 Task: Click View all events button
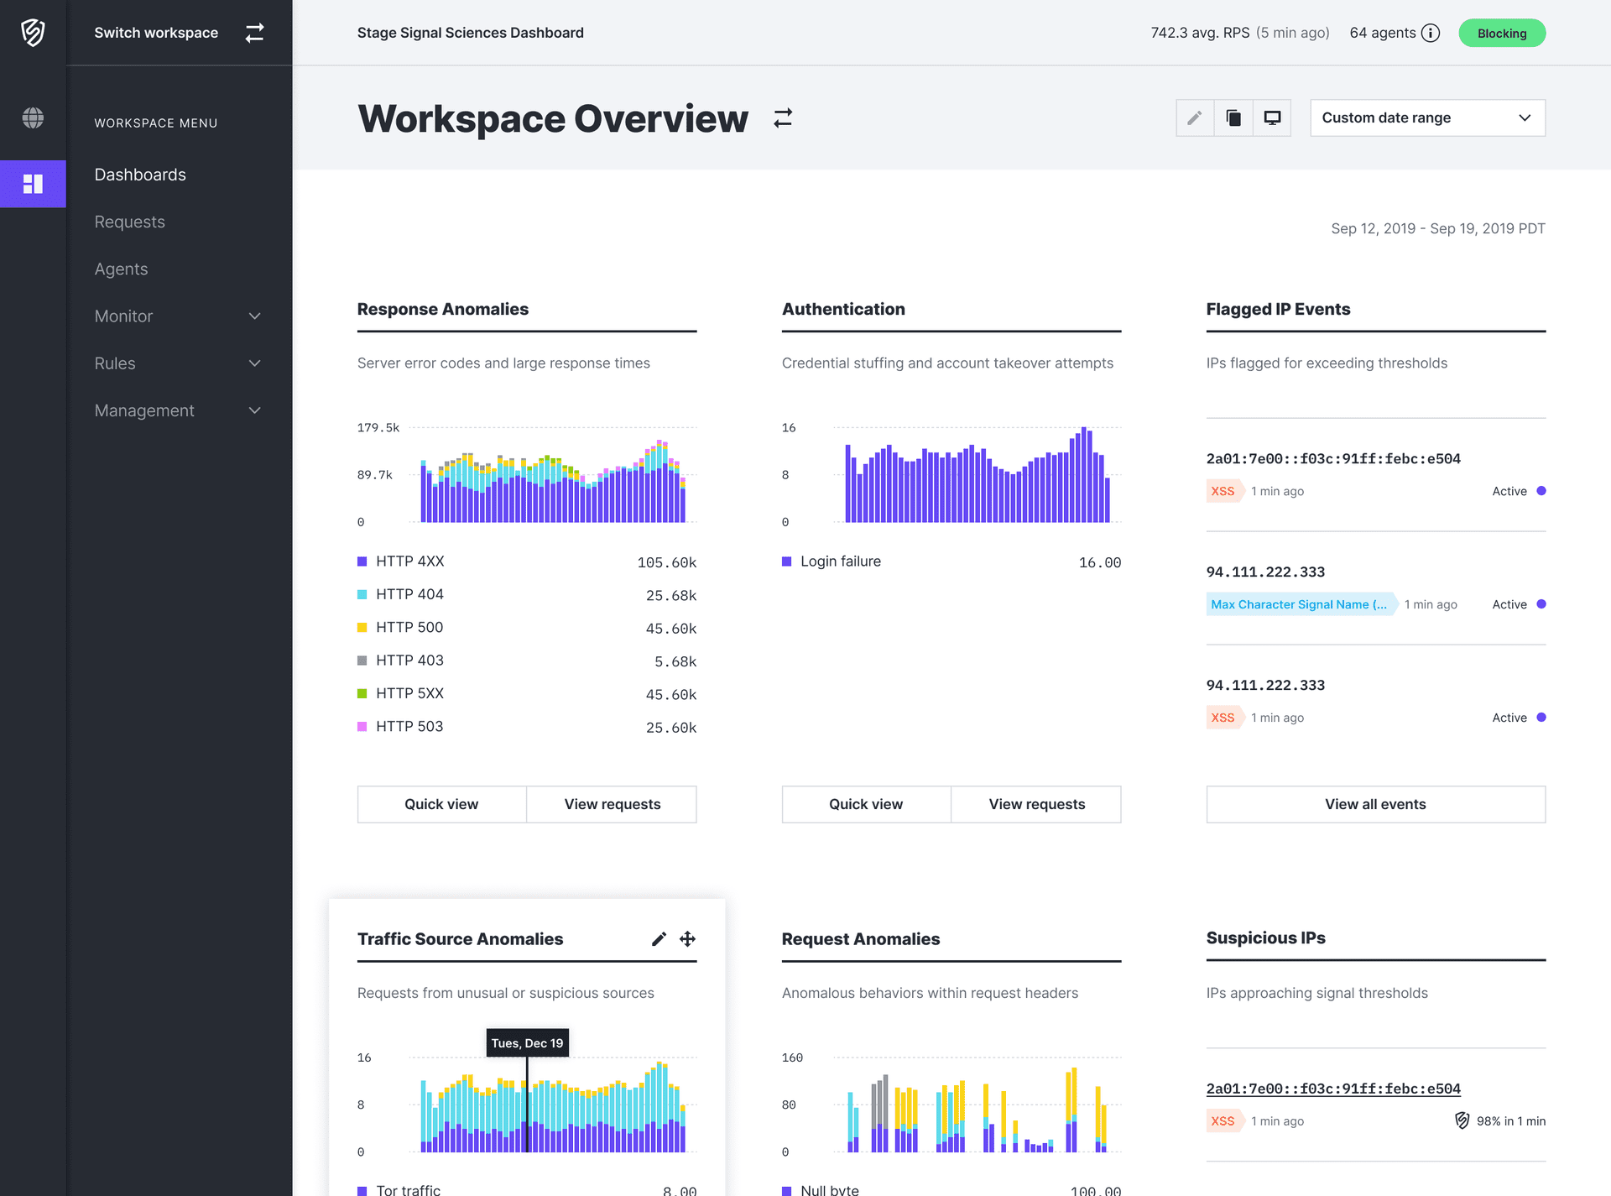(x=1376, y=804)
